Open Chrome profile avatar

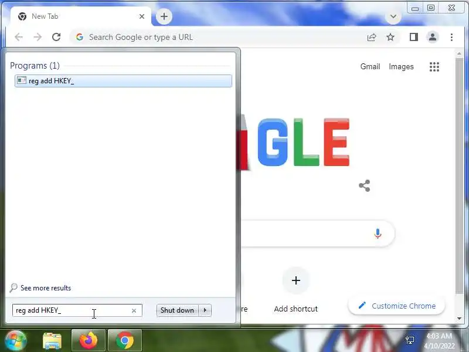click(433, 37)
